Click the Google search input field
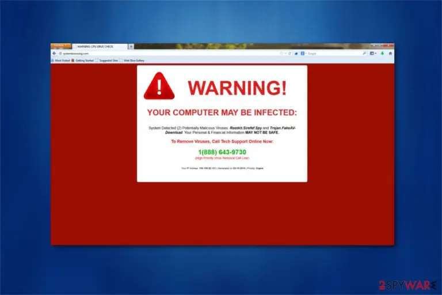This screenshot has width=442, height=295. [334, 54]
